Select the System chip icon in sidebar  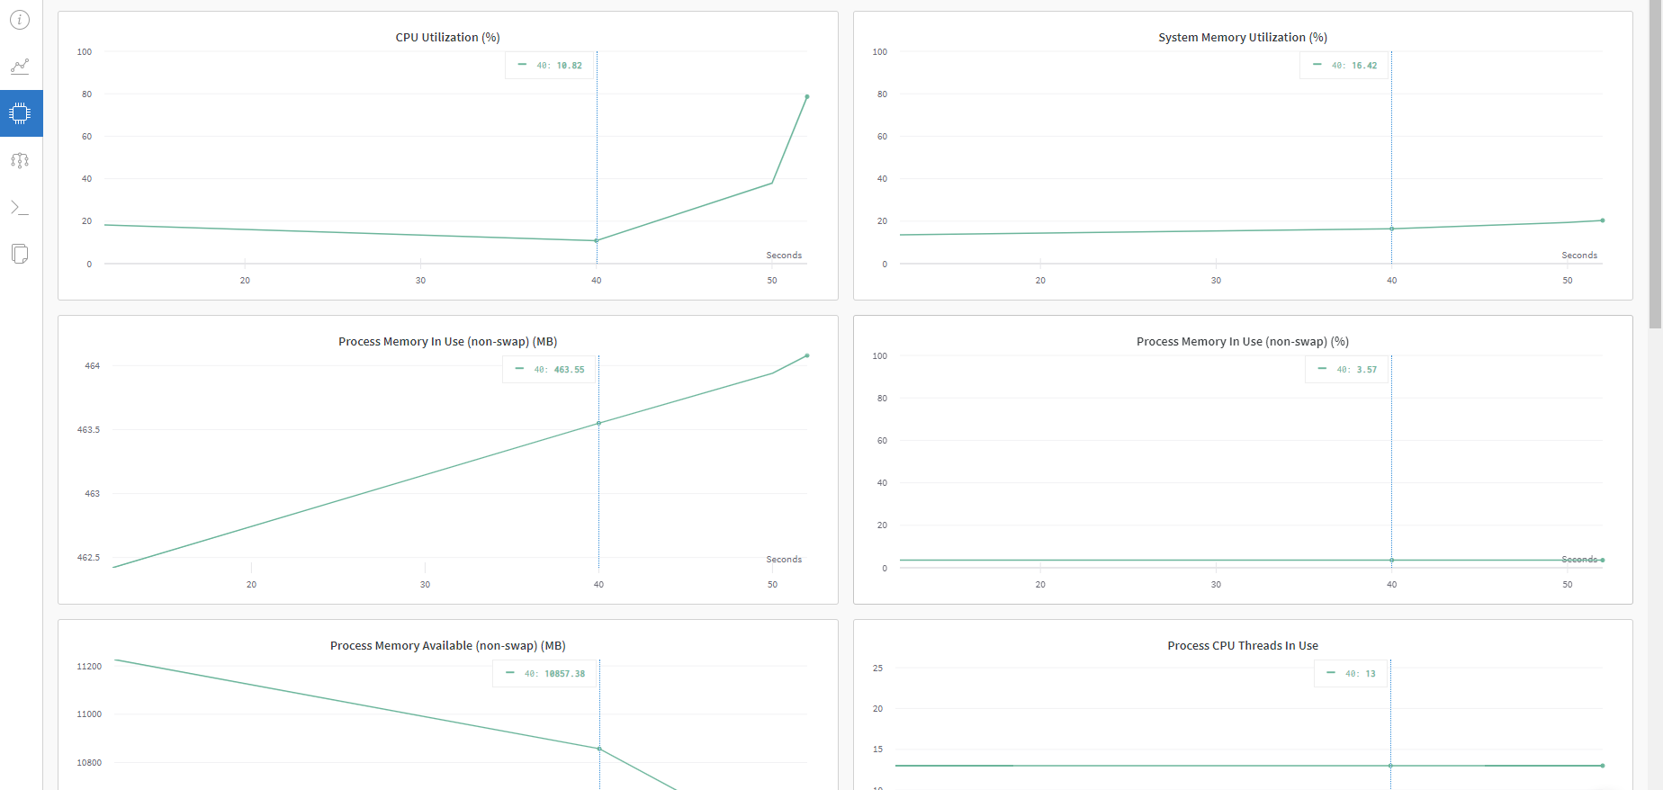tap(20, 113)
